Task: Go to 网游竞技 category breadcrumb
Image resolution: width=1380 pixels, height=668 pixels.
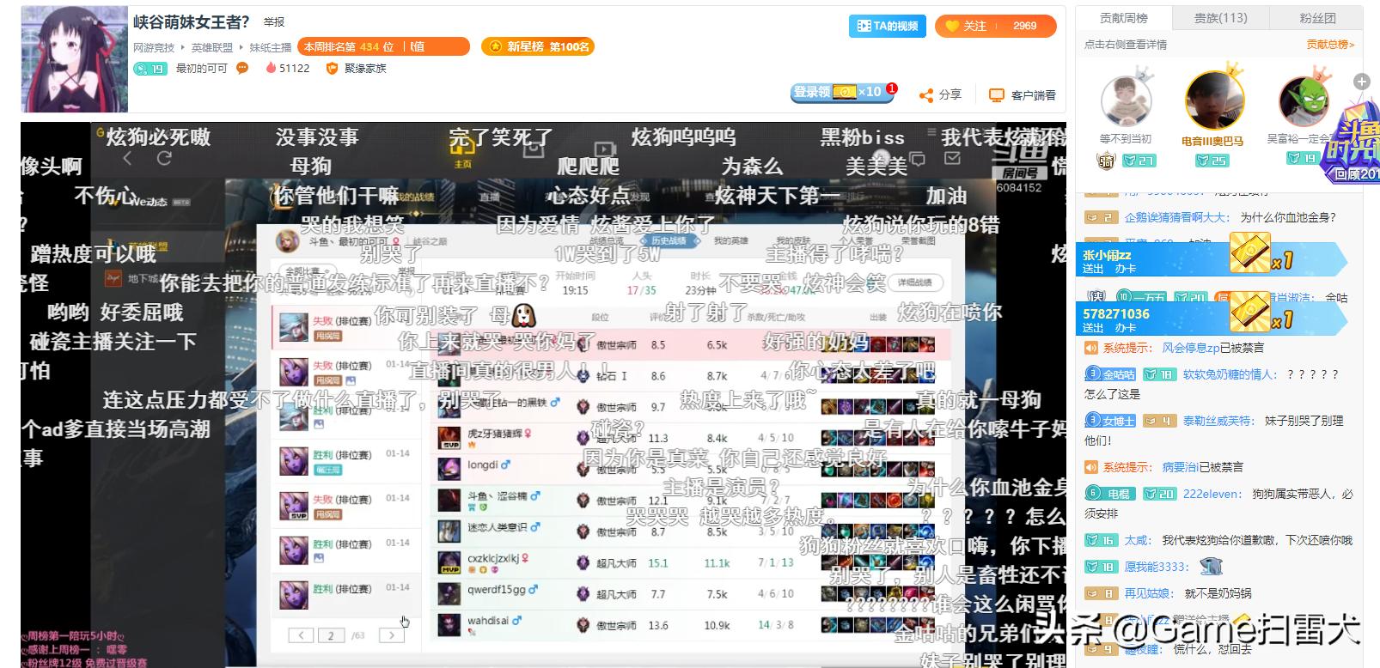Action: tap(154, 47)
